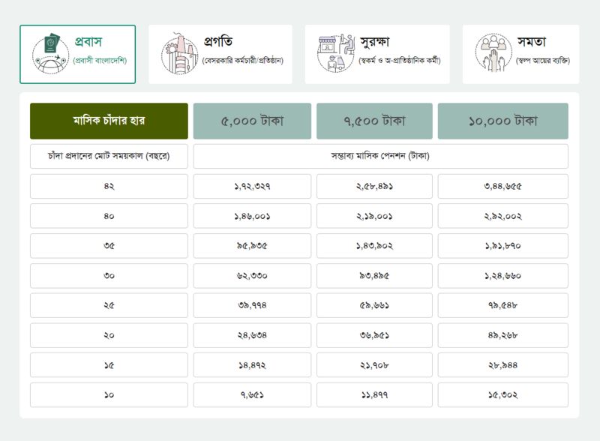Open the সমতা scheme tab

[x=520, y=54]
